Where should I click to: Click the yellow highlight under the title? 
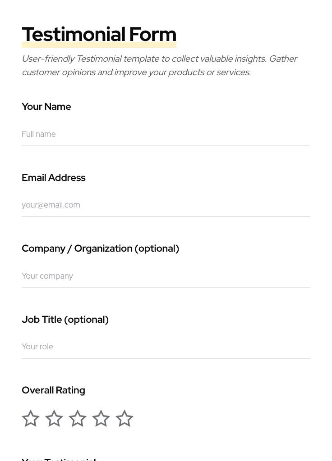99,45
